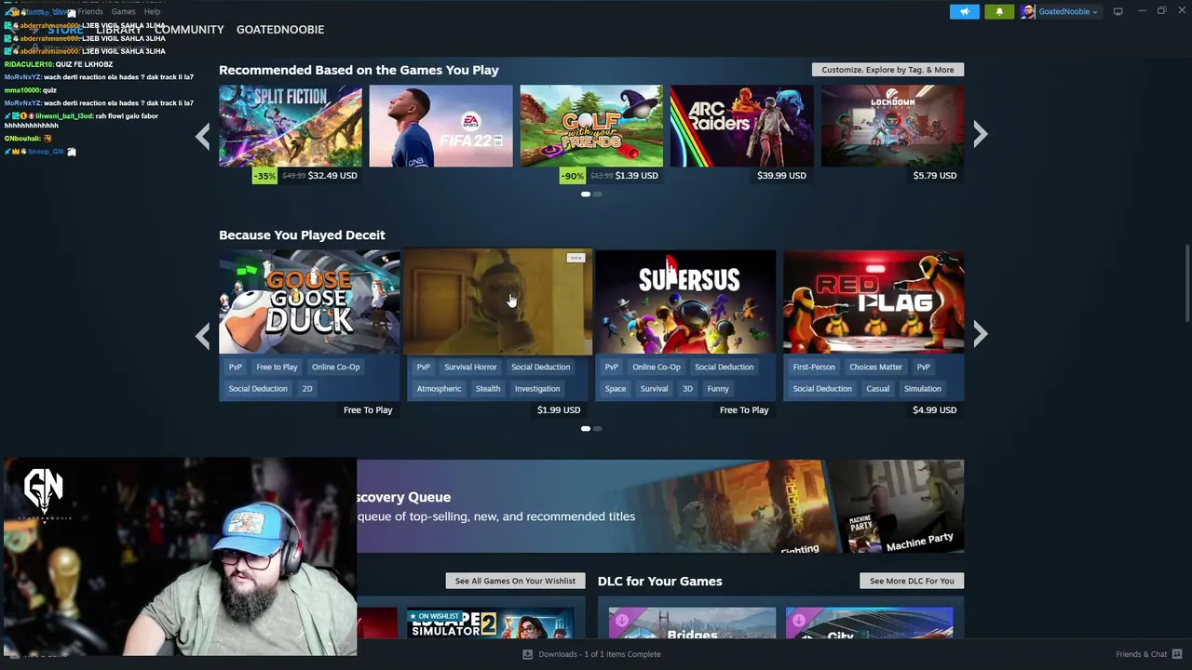
Task: Open the green notifications bell
Action: pyautogui.click(x=999, y=11)
